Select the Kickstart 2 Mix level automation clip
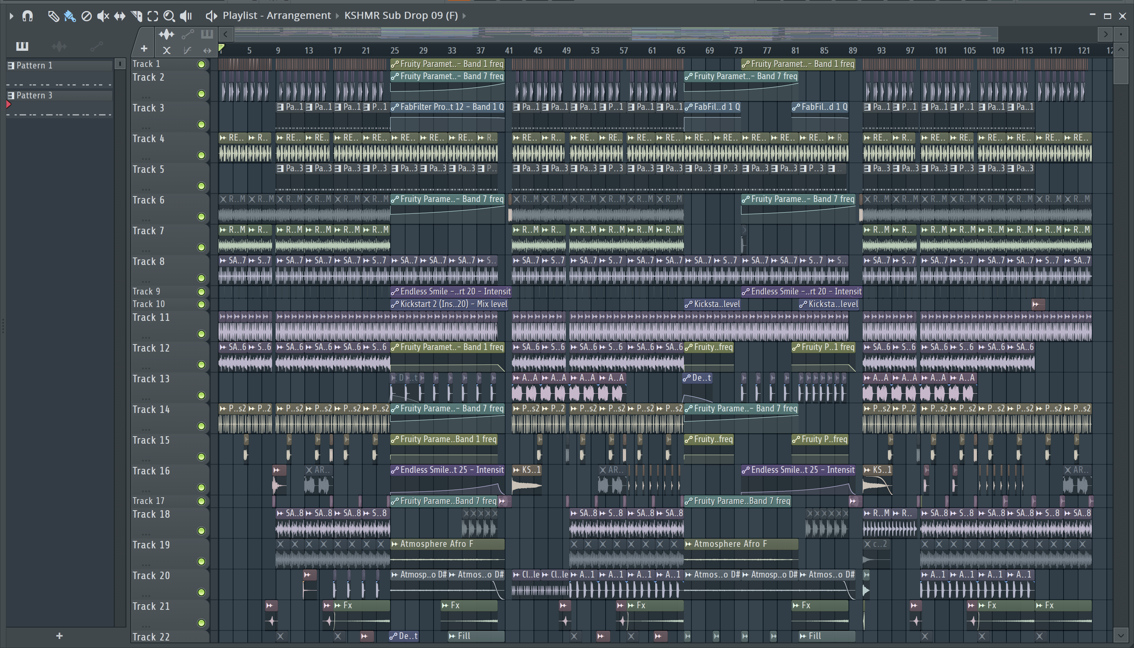Viewport: 1134px width, 648px height. [450, 304]
